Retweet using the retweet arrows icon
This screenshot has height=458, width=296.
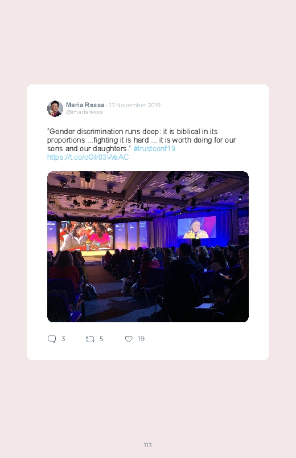(90, 339)
